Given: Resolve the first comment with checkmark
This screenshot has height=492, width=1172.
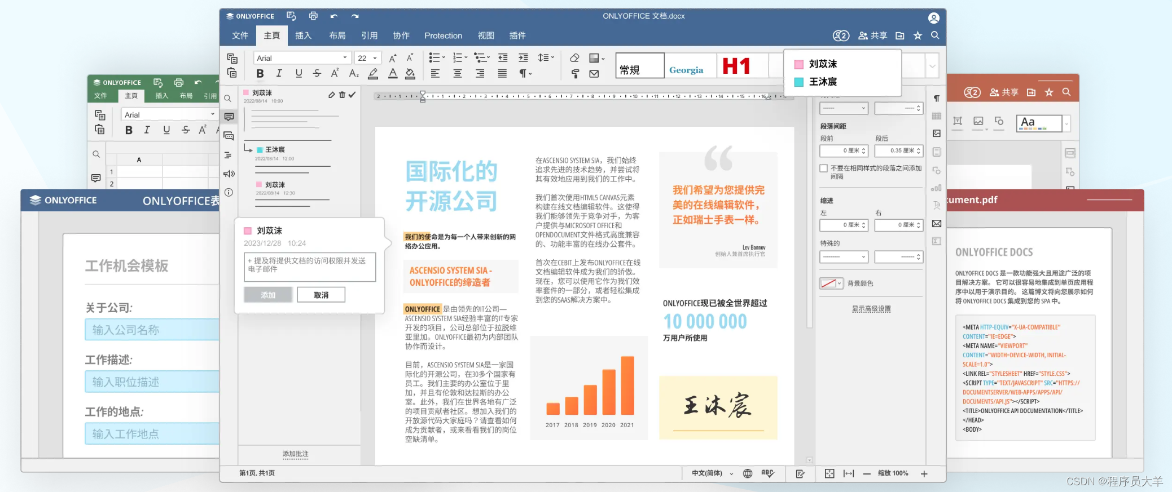Looking at the screenshot, I should (x=352, y=95).
